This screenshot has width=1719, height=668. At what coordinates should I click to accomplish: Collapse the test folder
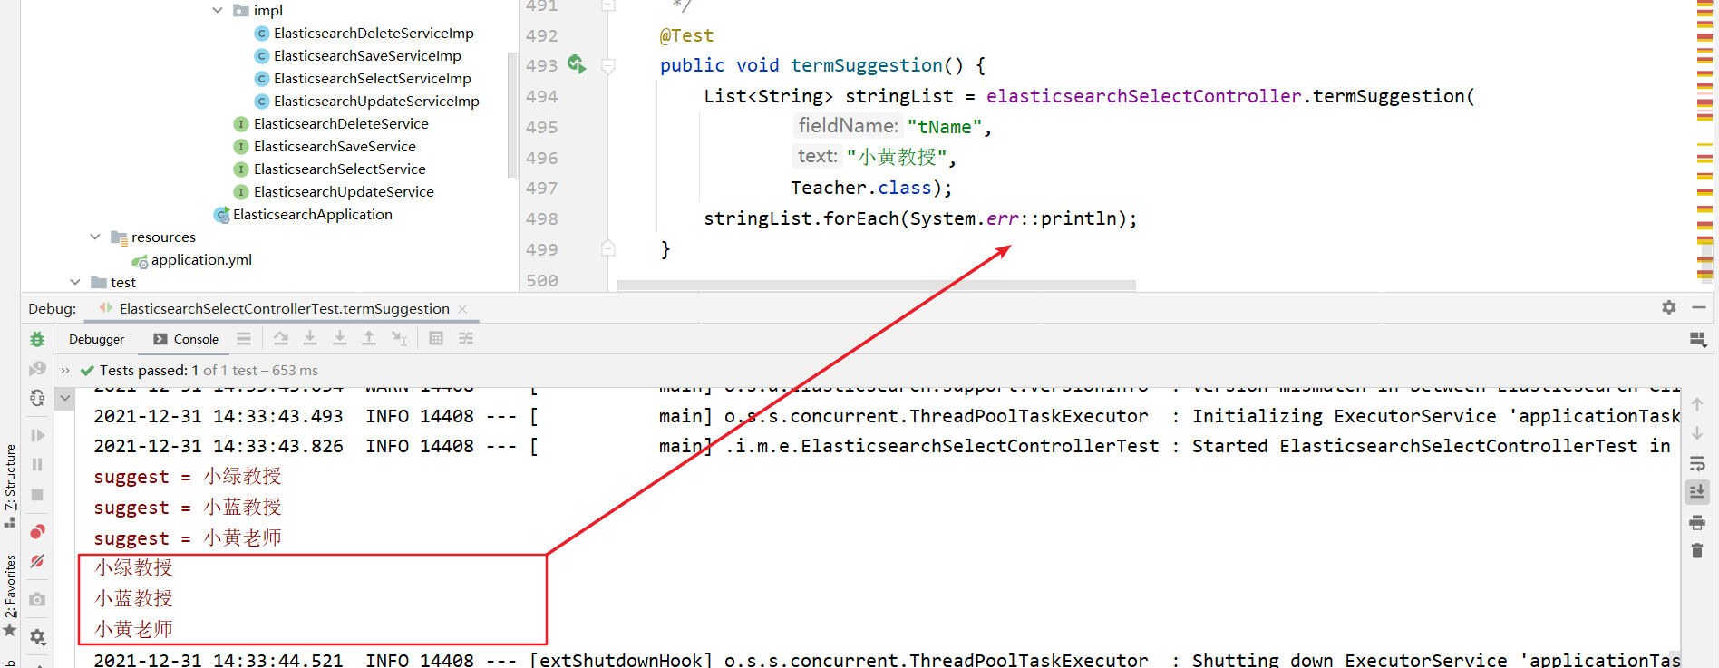point(75,282)
